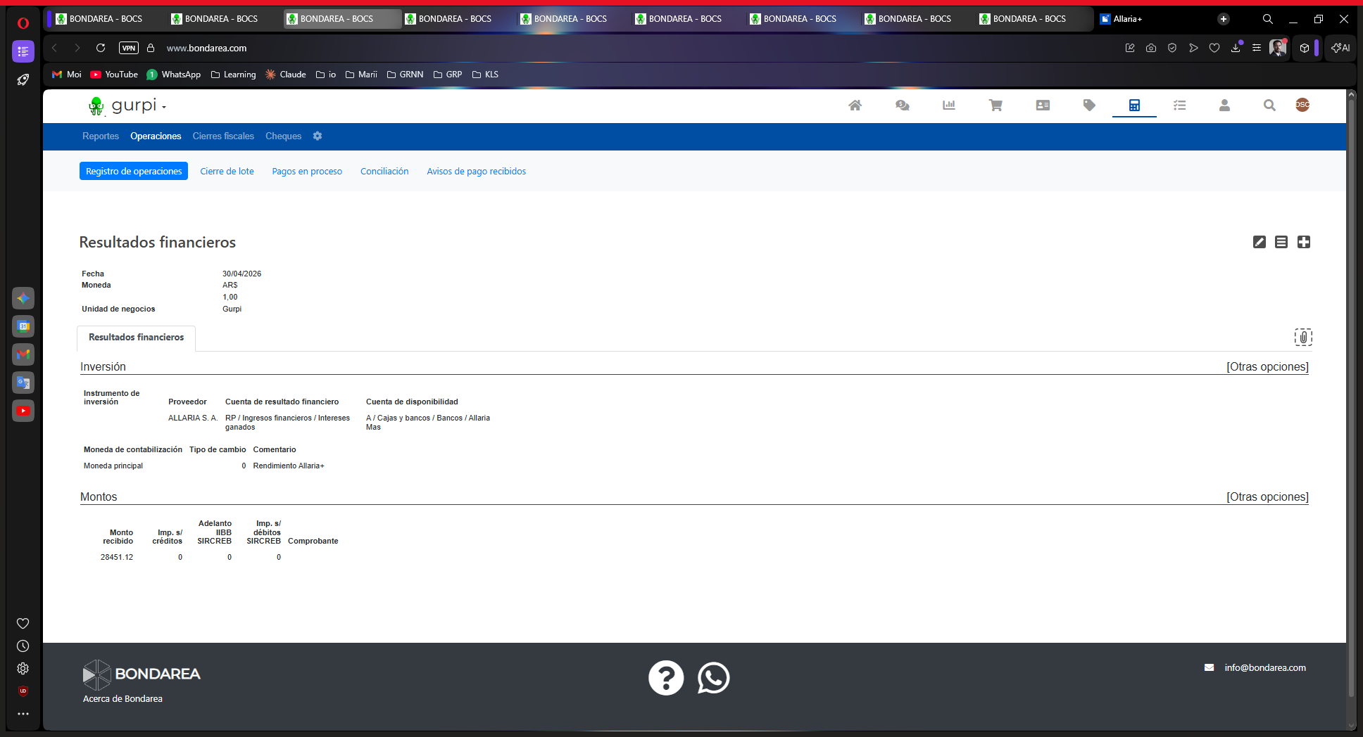Click Otras opciones in Montos section
The width and height of the screenshot is (1363, 737).
point(1267,497)
